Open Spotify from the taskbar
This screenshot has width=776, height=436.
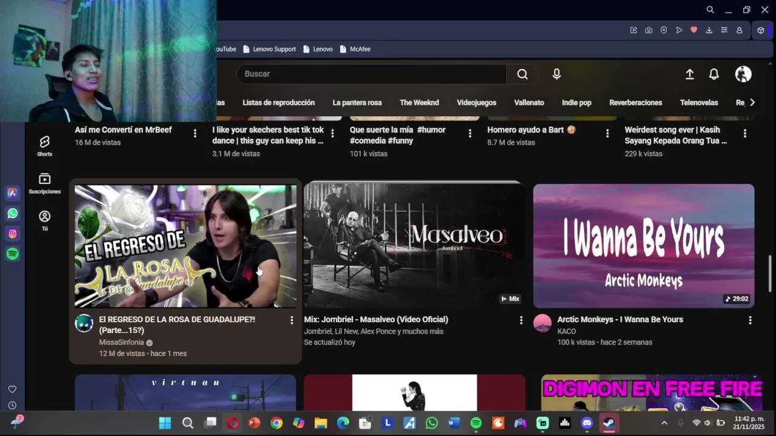click(x=476, y=423)
